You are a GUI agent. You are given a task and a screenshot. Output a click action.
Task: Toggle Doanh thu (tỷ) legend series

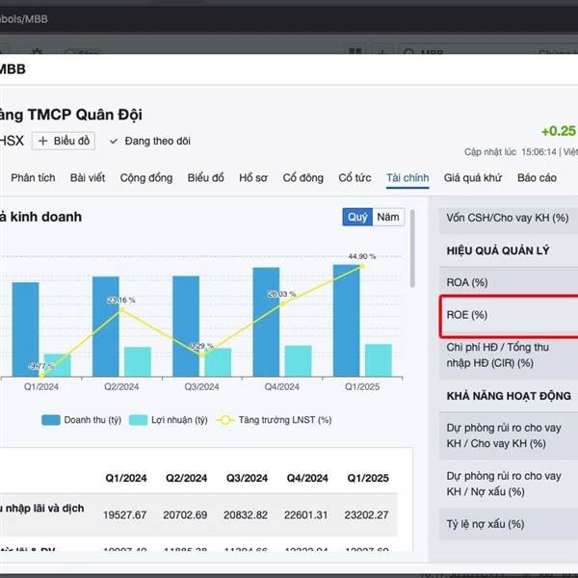click(x=82, y=420)
